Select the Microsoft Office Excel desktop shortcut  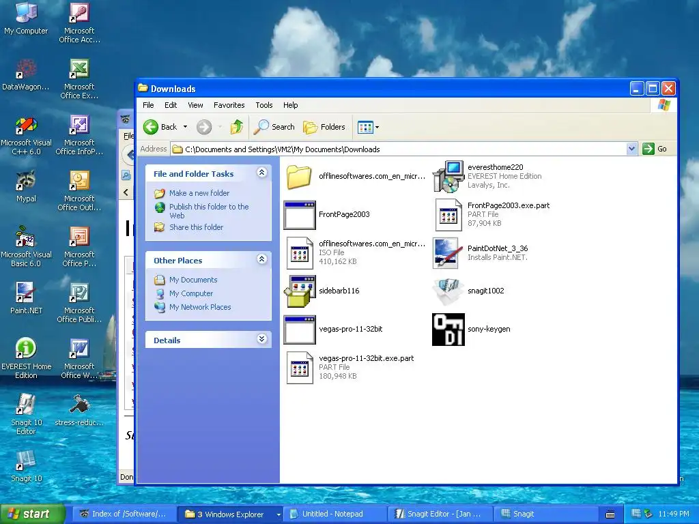click(x=79, y=78)
